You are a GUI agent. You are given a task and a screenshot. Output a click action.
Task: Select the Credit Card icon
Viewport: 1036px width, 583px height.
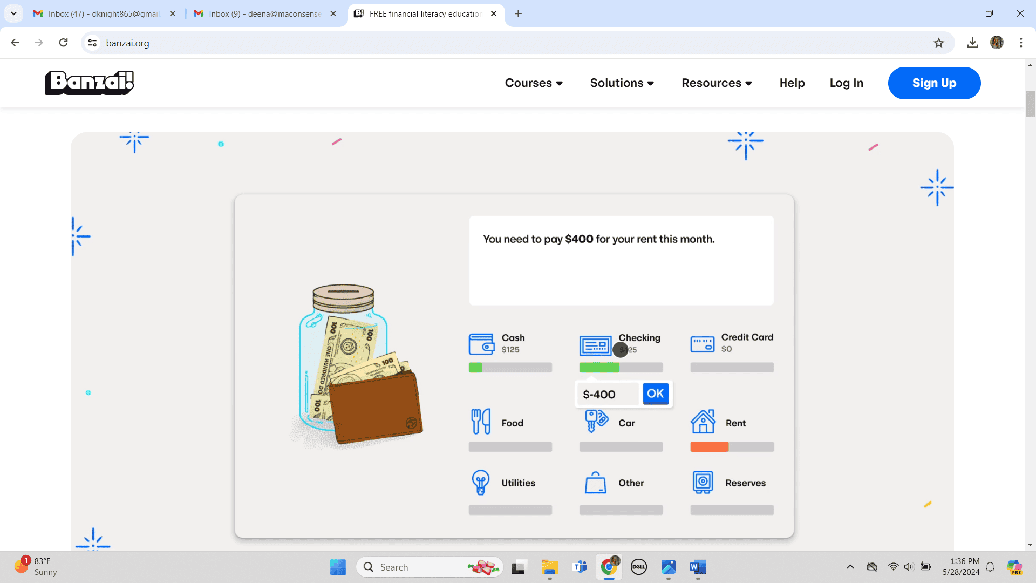pyautogui.click(x=702, y=344)
